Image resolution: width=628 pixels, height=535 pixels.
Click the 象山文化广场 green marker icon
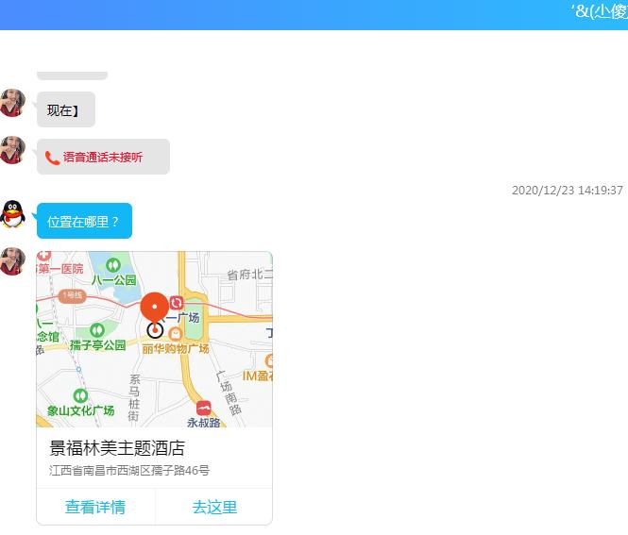tap(80, 395)
